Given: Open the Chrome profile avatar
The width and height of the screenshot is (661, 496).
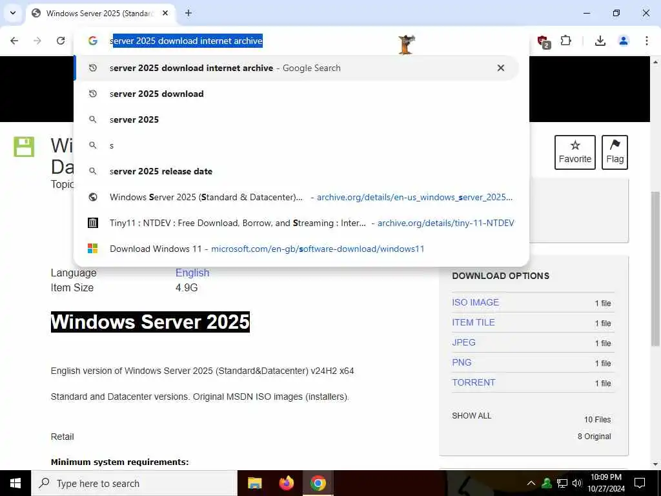Looking at the screenshot, I should [x=623, y=41].
